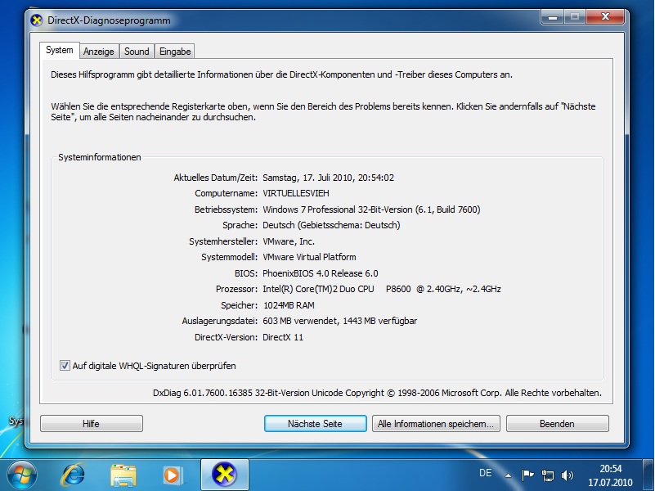Click the Nächste Seite button

315,424
